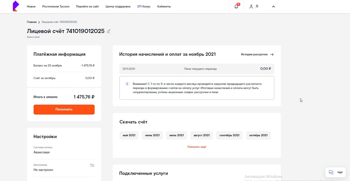Image resolution: width=350 pixels, height=181 pixels.
Task: Open the notifications bell icon
Action: (236, 6)
